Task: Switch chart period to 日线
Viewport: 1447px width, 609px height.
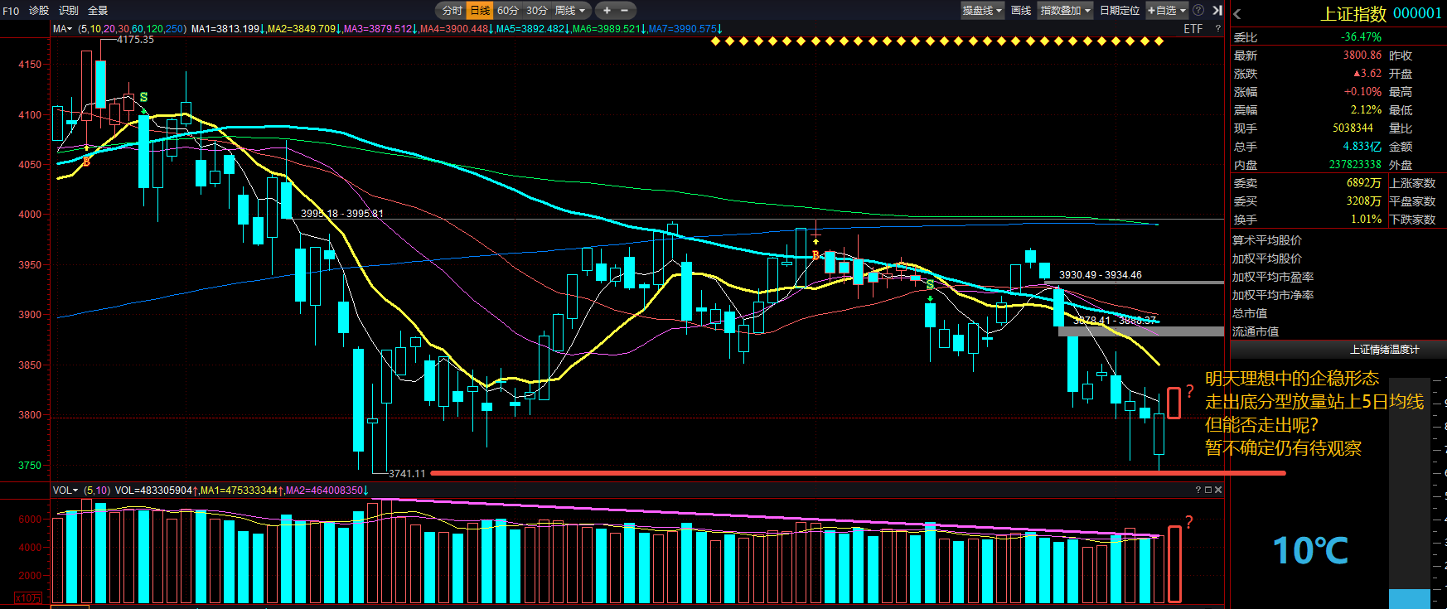Action: [x=480, y=10]
